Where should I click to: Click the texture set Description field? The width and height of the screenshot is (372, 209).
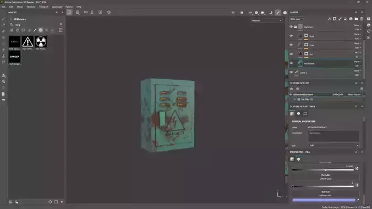tap(333, 136)
